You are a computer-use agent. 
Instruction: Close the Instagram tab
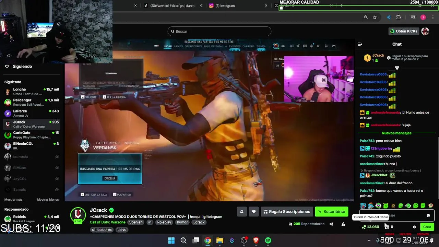(266, 5)
